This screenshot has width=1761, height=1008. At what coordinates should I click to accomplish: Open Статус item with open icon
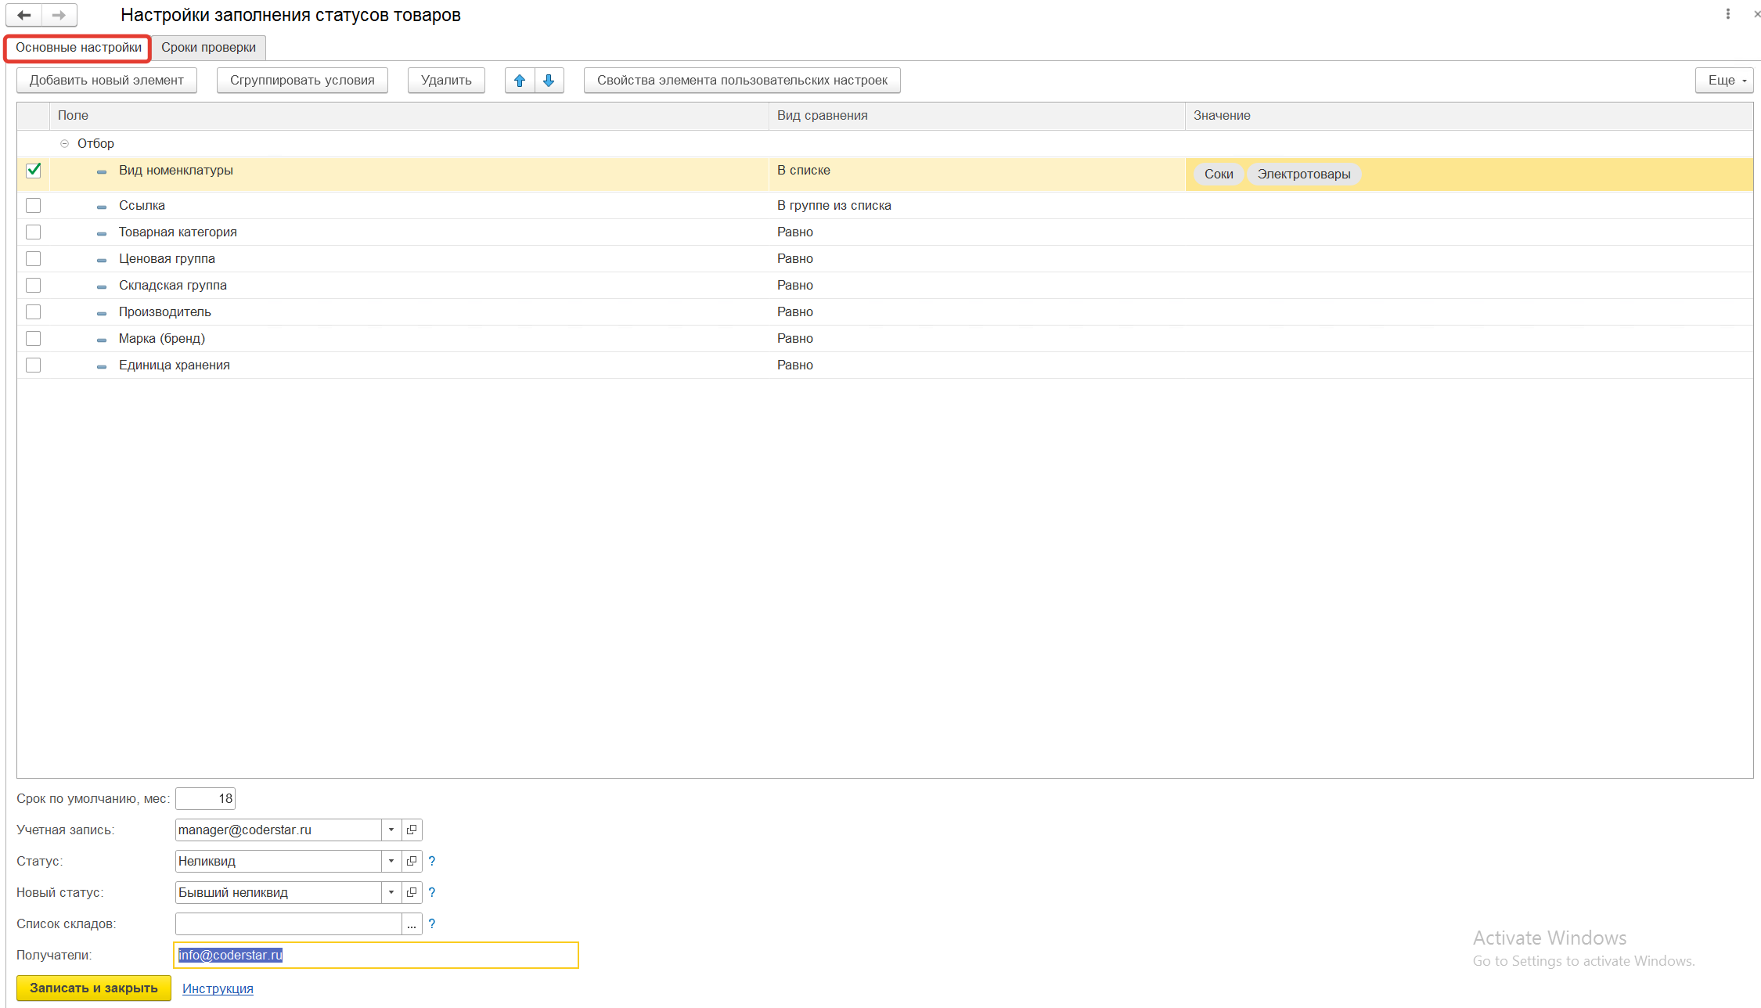(x=412, y=861)
